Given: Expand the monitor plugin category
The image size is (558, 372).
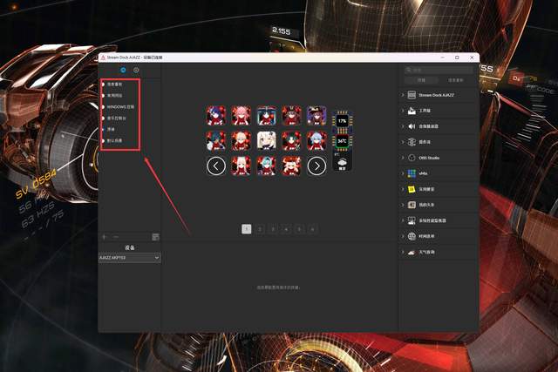Looking at the screenshot, I should tap(403, 220).
